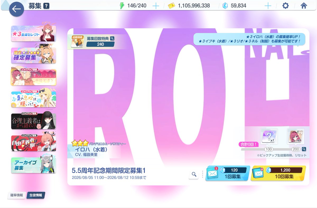
Task: Open the three-dot options menu
Action: coord(203,174)
